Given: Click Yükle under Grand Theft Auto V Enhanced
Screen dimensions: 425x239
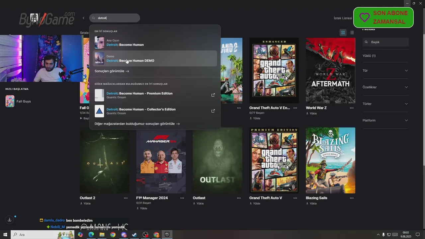Looking at the screenshot, I should 255,118.
